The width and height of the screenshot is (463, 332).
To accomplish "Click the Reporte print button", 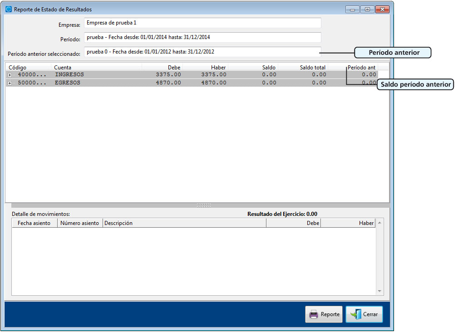I will pos(324,314).
